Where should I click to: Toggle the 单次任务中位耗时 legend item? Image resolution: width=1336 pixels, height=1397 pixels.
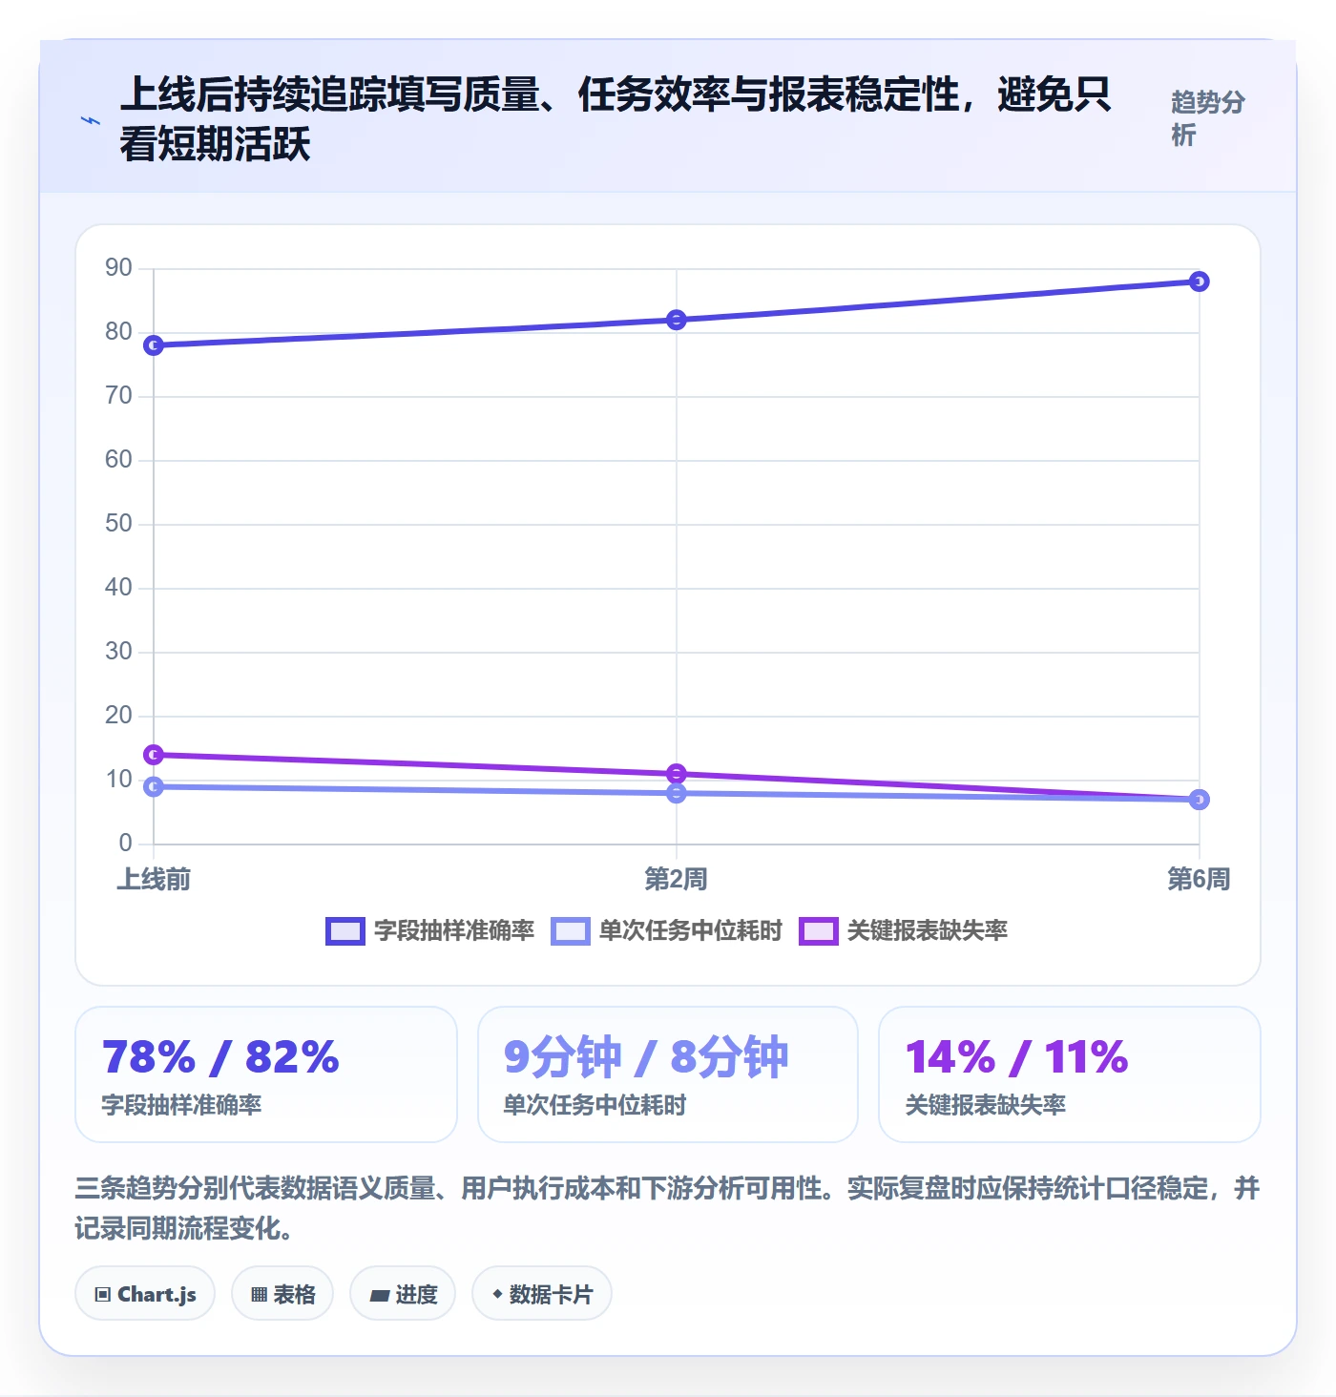pyautogui.click(x=666, y=930)
